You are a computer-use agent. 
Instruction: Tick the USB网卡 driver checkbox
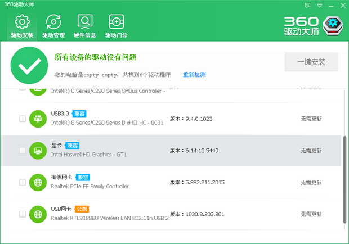(x=23, y=214)
